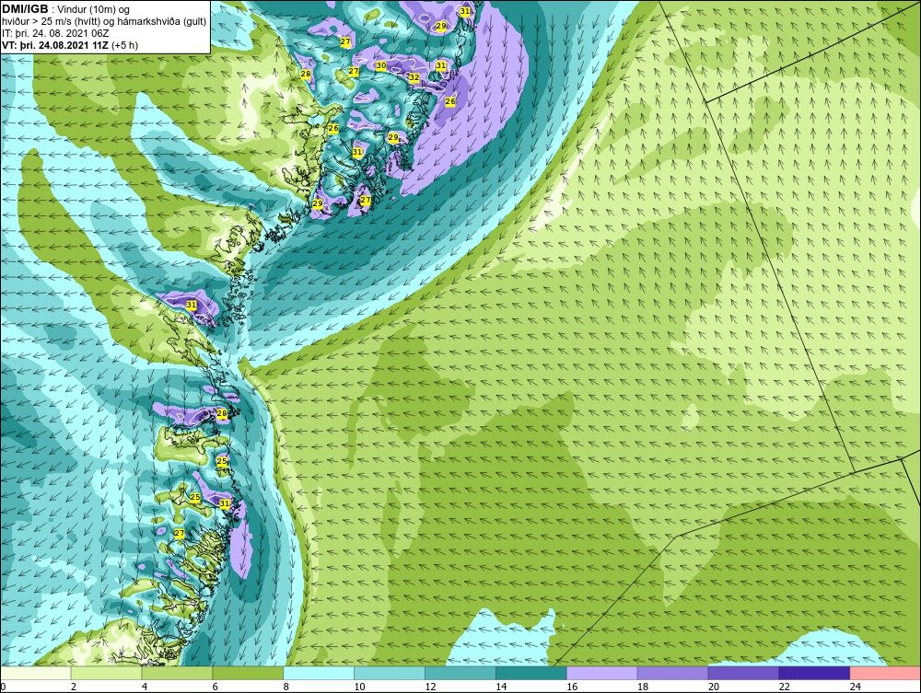
Task: Click the legend scale number 22
Action: pyautogui.click(x=785, y=687)
